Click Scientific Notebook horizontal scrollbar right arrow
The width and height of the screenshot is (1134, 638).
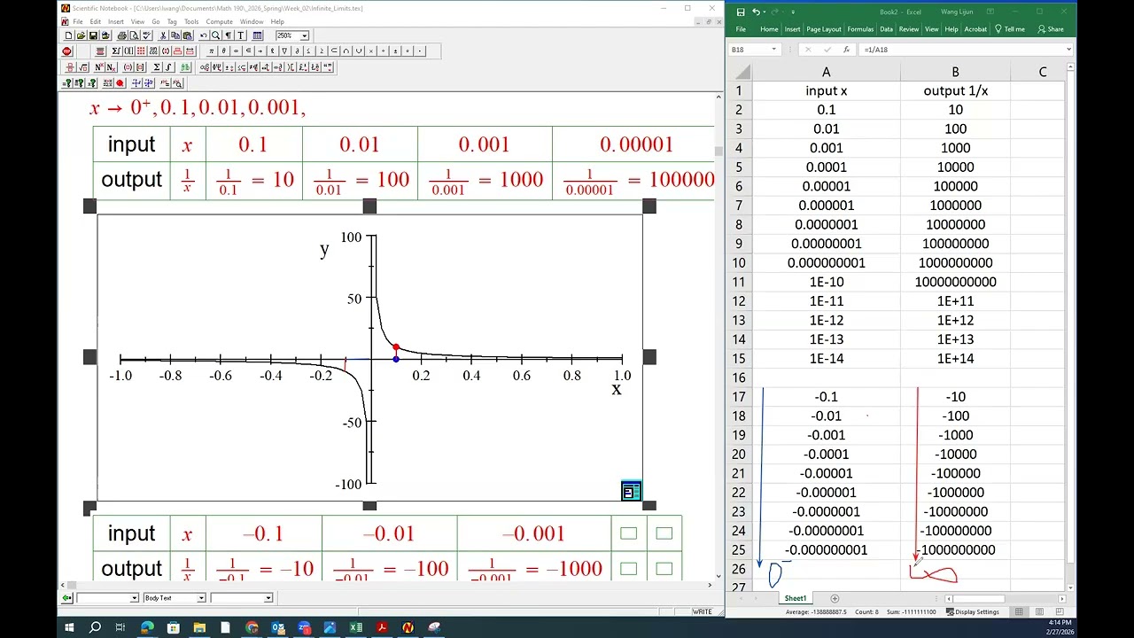tap(710, 585)
